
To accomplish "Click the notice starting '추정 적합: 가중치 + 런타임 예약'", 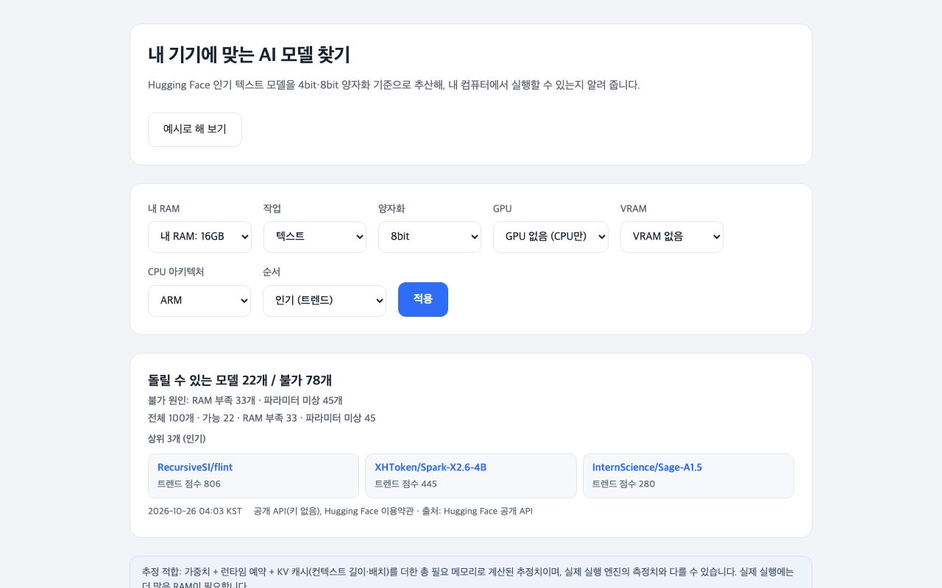I will 471,578.
